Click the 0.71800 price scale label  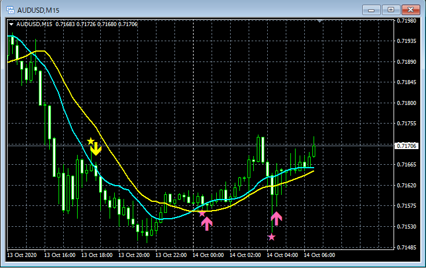pyautogui.click(x=406, y=103)
